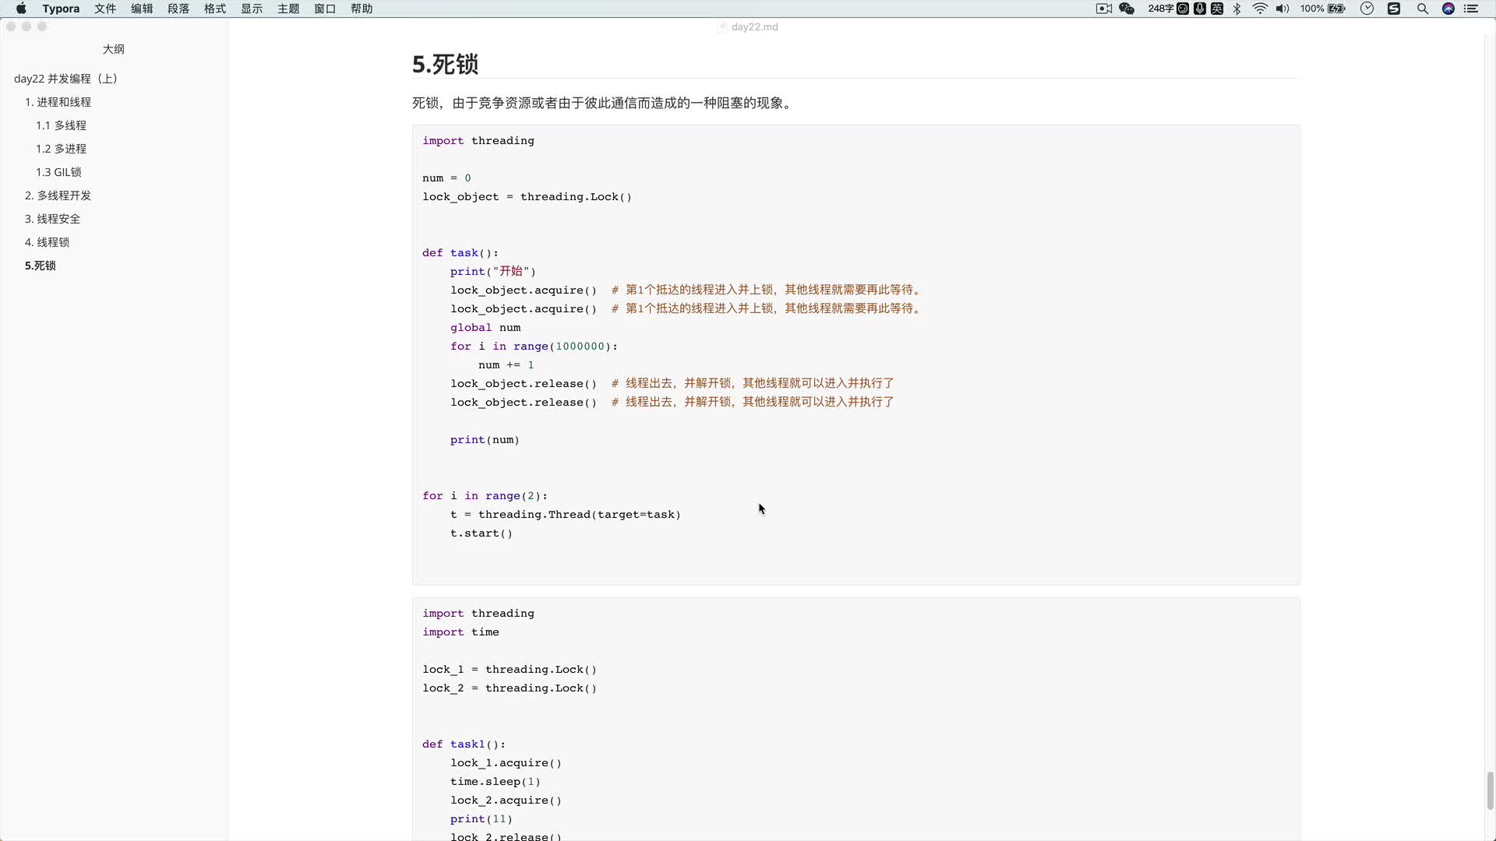Viewport: 1496px width, 841px height.
Task: Select outline item 5.死锁
Action: click(41, 266)
